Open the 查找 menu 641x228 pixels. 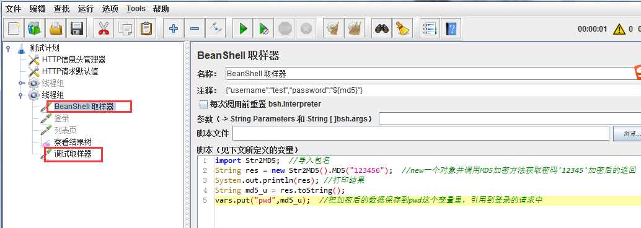(x=62, y=9)
